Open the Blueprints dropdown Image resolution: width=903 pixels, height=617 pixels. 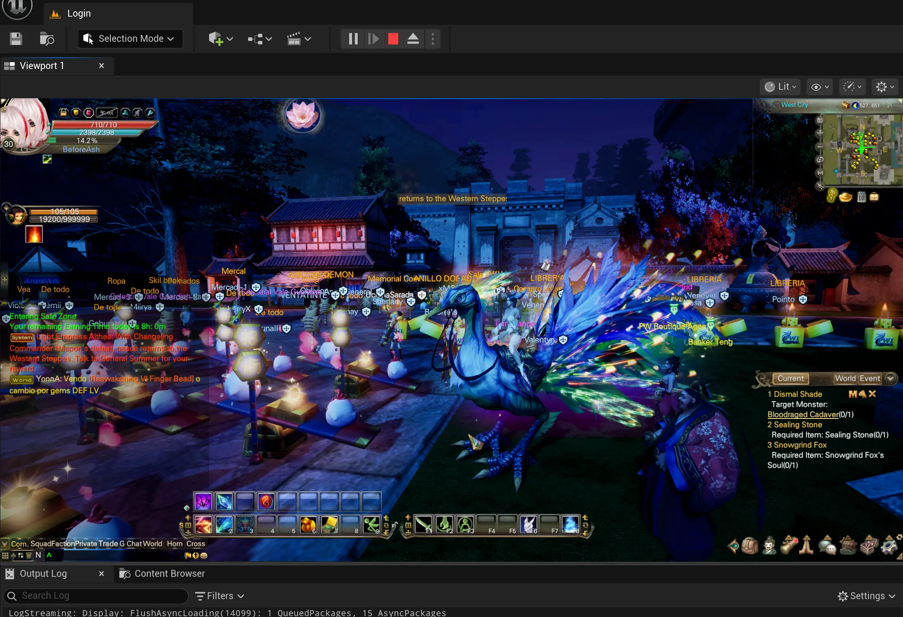click(260, 39)
